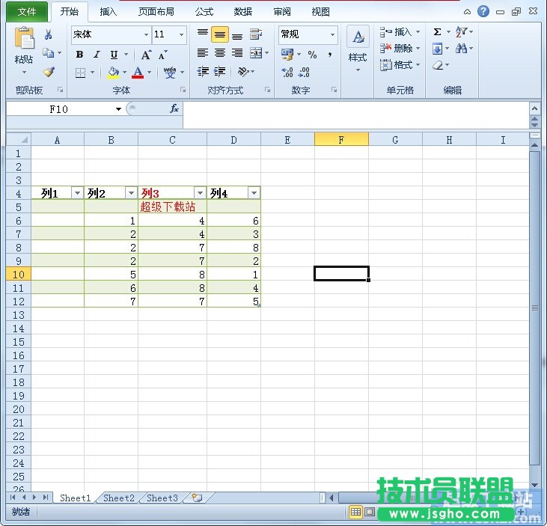This screenshot has height=526, width=547.
Task: Switch to the 插入 ribbon tab
Action: (x=109, y=12)
